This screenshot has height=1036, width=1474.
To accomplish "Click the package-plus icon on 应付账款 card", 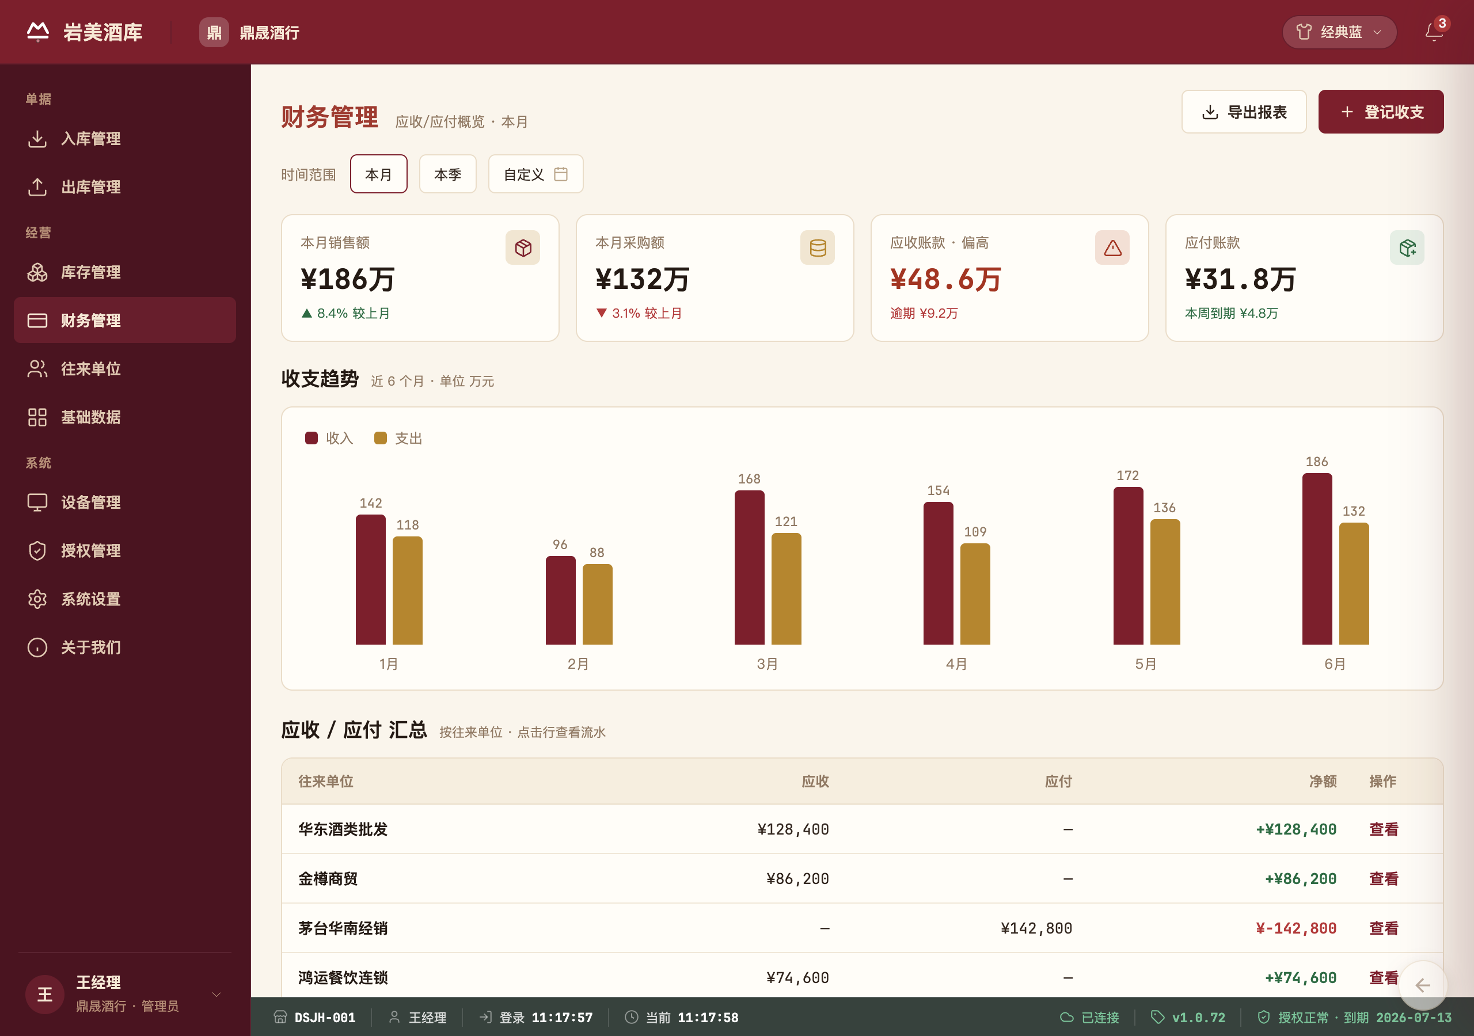I will pos(1407,247).
